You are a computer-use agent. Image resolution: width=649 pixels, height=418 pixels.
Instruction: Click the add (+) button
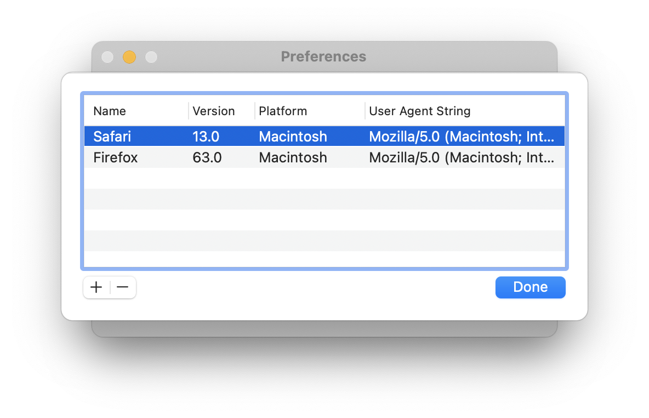pos(96,287)
